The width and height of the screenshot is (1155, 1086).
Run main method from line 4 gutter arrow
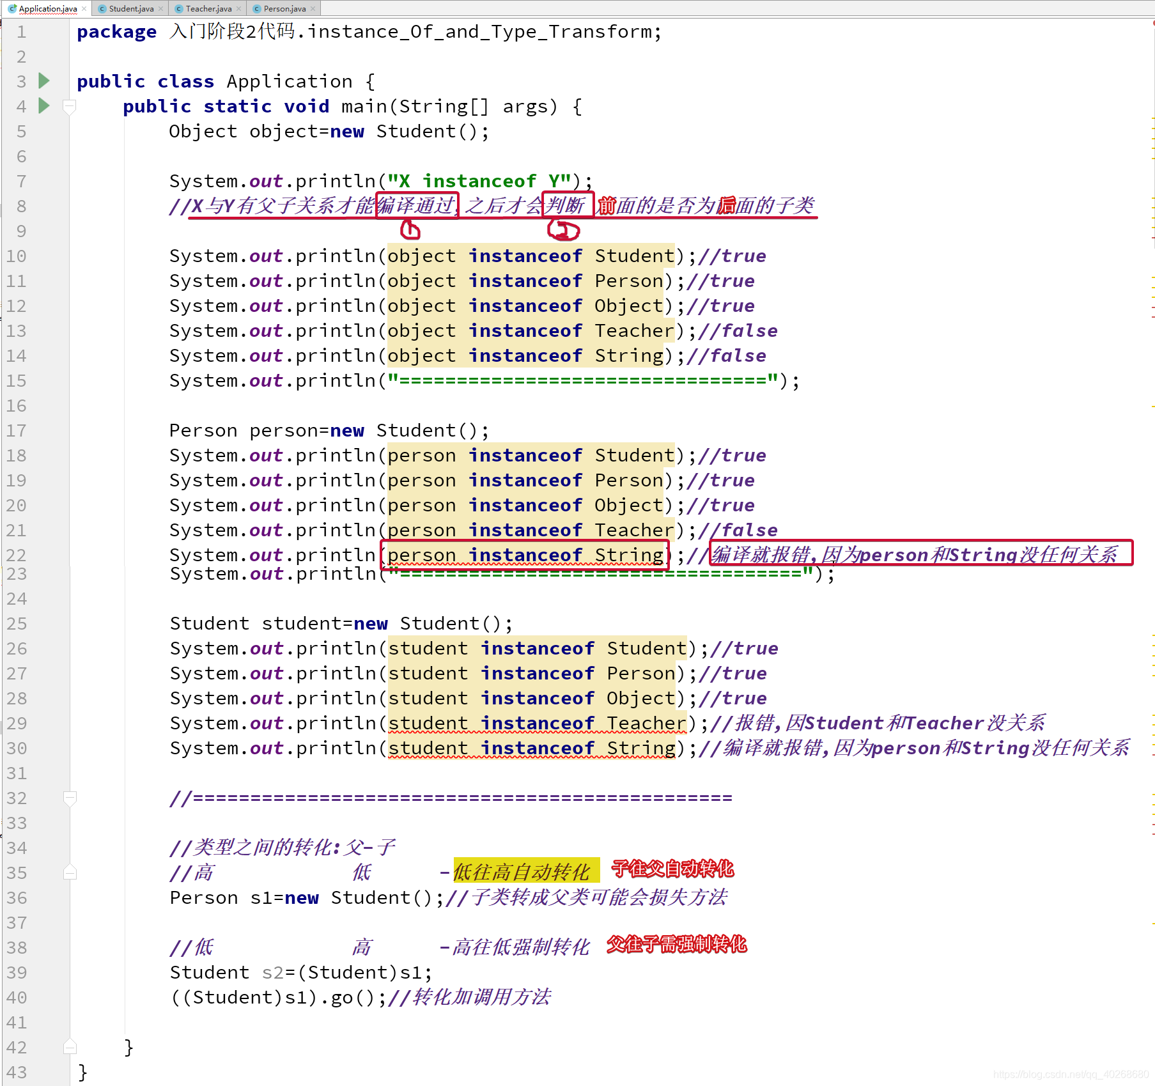[x=44, y=105]
